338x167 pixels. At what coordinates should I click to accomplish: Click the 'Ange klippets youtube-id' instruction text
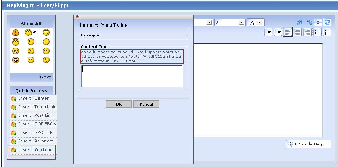(132, 57)
